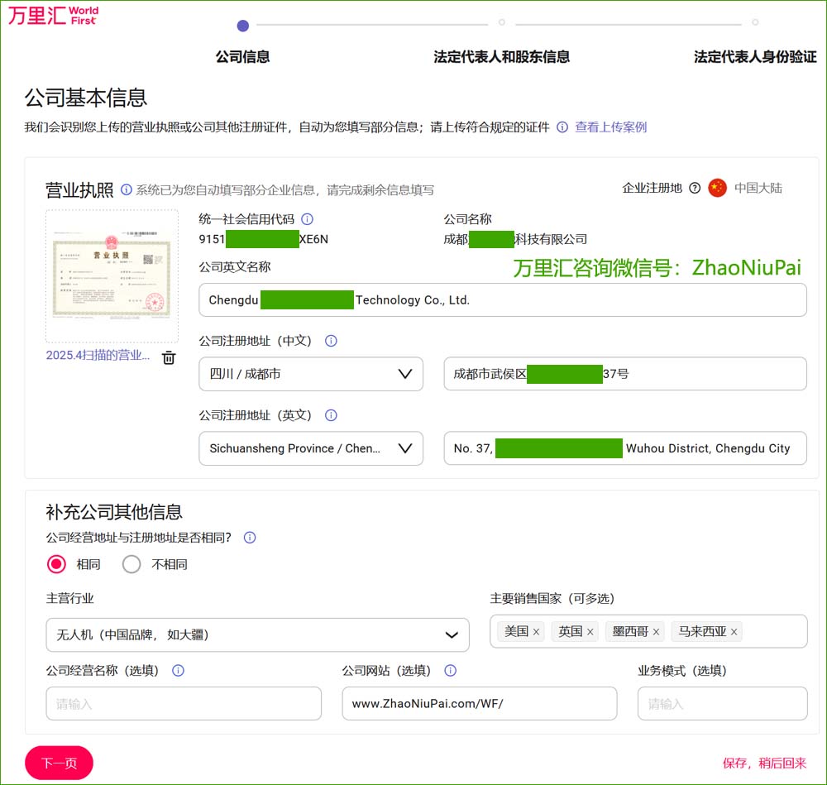Click the info icon next to 公司注册地址（中文）

tap(331, 340)
